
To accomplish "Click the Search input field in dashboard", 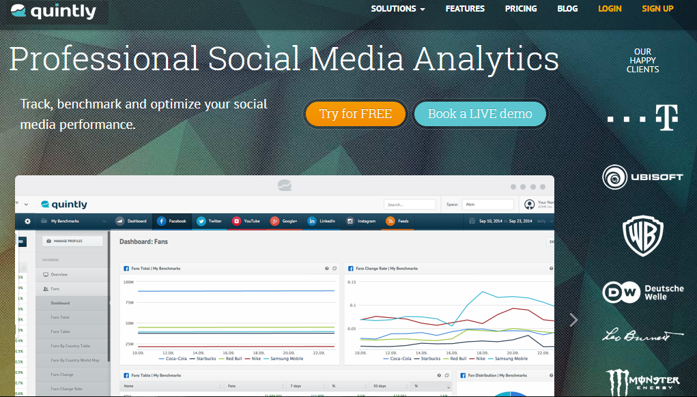I will pos(410,204).
